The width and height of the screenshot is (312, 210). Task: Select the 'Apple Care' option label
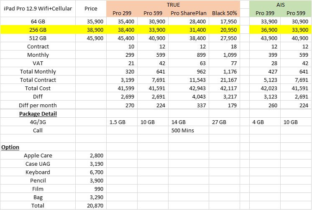click(38, 155)
